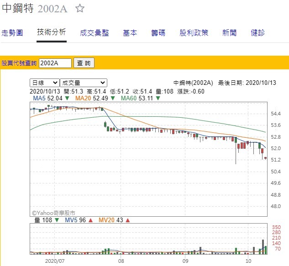Click the MA5 52.04 label
Viewport: 289px width, 266px height.
47,99
